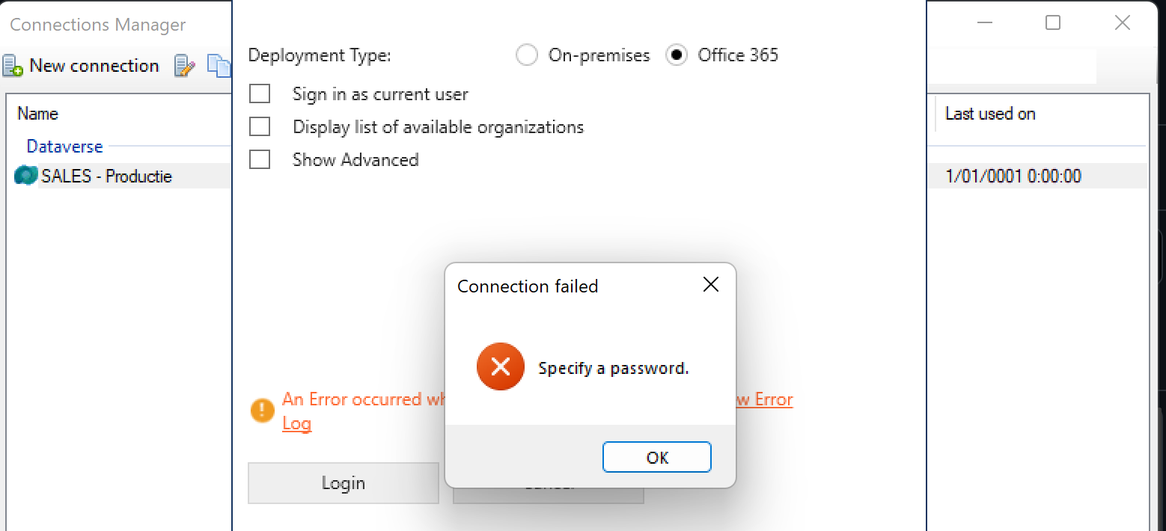Click the copy connection icon
This screenshot has width=1166, height=531.
pyautogui.click(x=219, y=66)
